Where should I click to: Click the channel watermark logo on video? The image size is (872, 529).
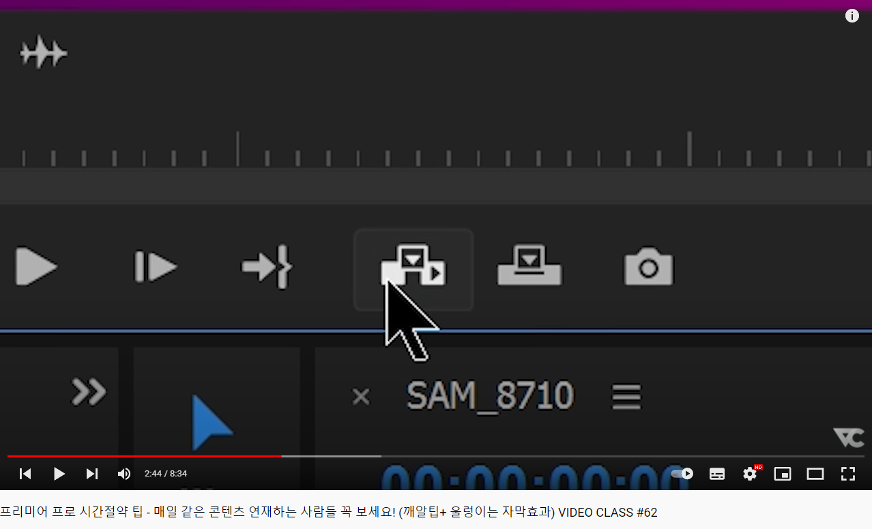(849, 438)
